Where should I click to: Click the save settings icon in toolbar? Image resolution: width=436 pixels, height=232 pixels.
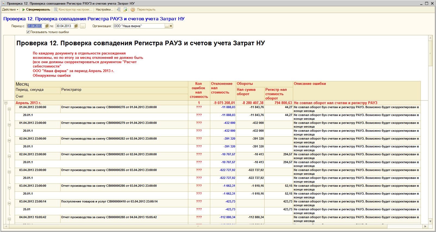click(x=125, y=9)
